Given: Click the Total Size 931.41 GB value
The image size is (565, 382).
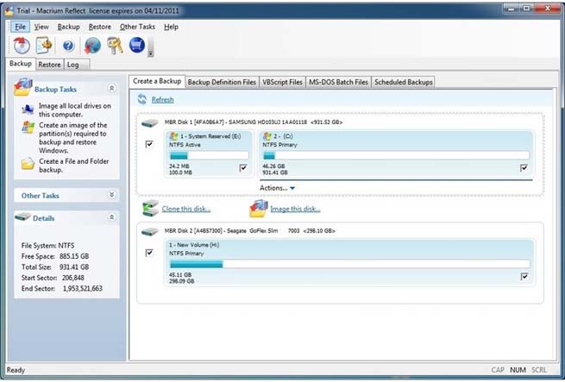Looking at the screenshot, I should point(74,267).
